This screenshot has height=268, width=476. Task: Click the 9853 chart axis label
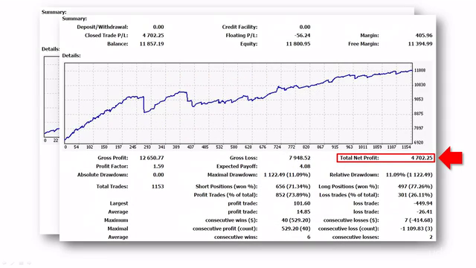point(419,99)
